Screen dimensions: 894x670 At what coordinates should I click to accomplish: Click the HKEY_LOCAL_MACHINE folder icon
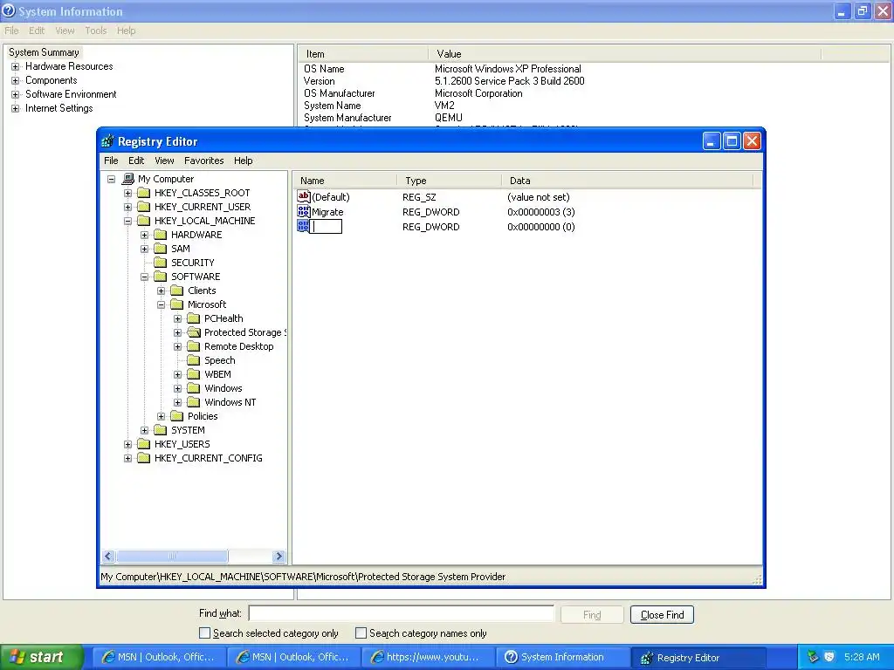pos(144,221)
